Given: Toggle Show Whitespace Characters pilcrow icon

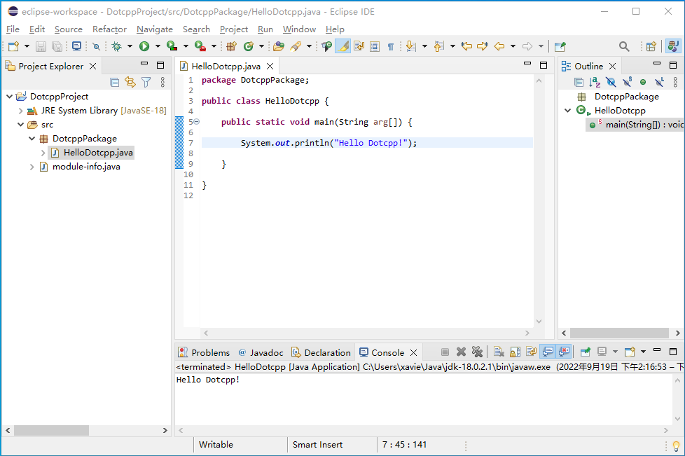Looking at the screenshot, I should coord(391,46).
